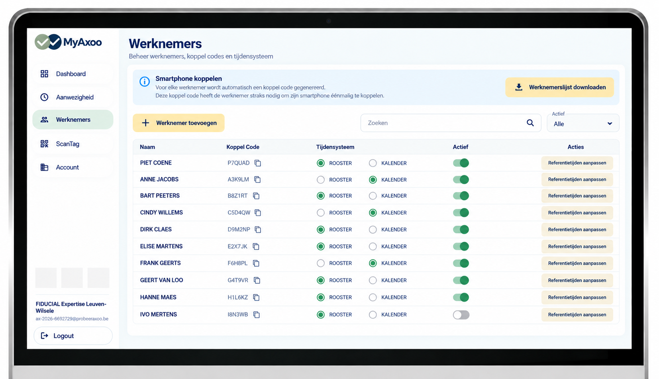Copy koppel code P7QUAD for Piet Coene
Viewport: 659px width, 379px height.
click(258, 163)
